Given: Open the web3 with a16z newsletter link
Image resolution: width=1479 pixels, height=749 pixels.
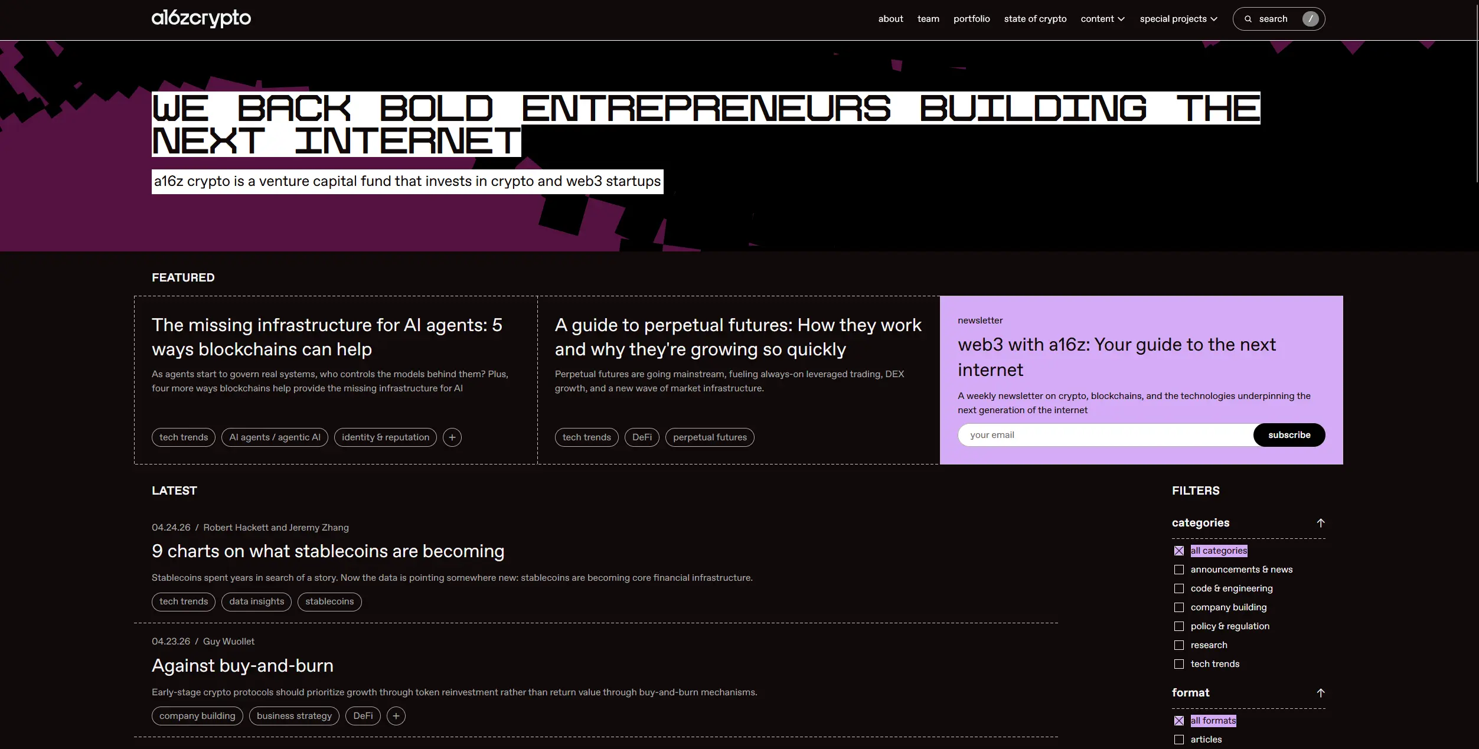Looking at the screenshot, I should click(1116, 357).
